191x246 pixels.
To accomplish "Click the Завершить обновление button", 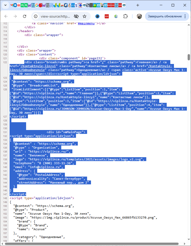I will (x=165, y=16).
